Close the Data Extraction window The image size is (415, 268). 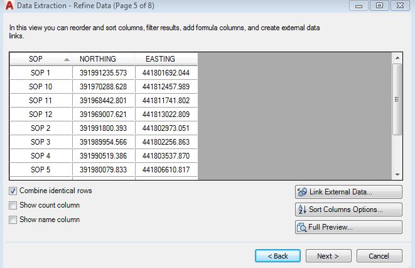[401, 6]
